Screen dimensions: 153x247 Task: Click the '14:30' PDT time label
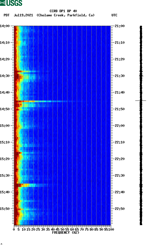(x=5, y=76)
